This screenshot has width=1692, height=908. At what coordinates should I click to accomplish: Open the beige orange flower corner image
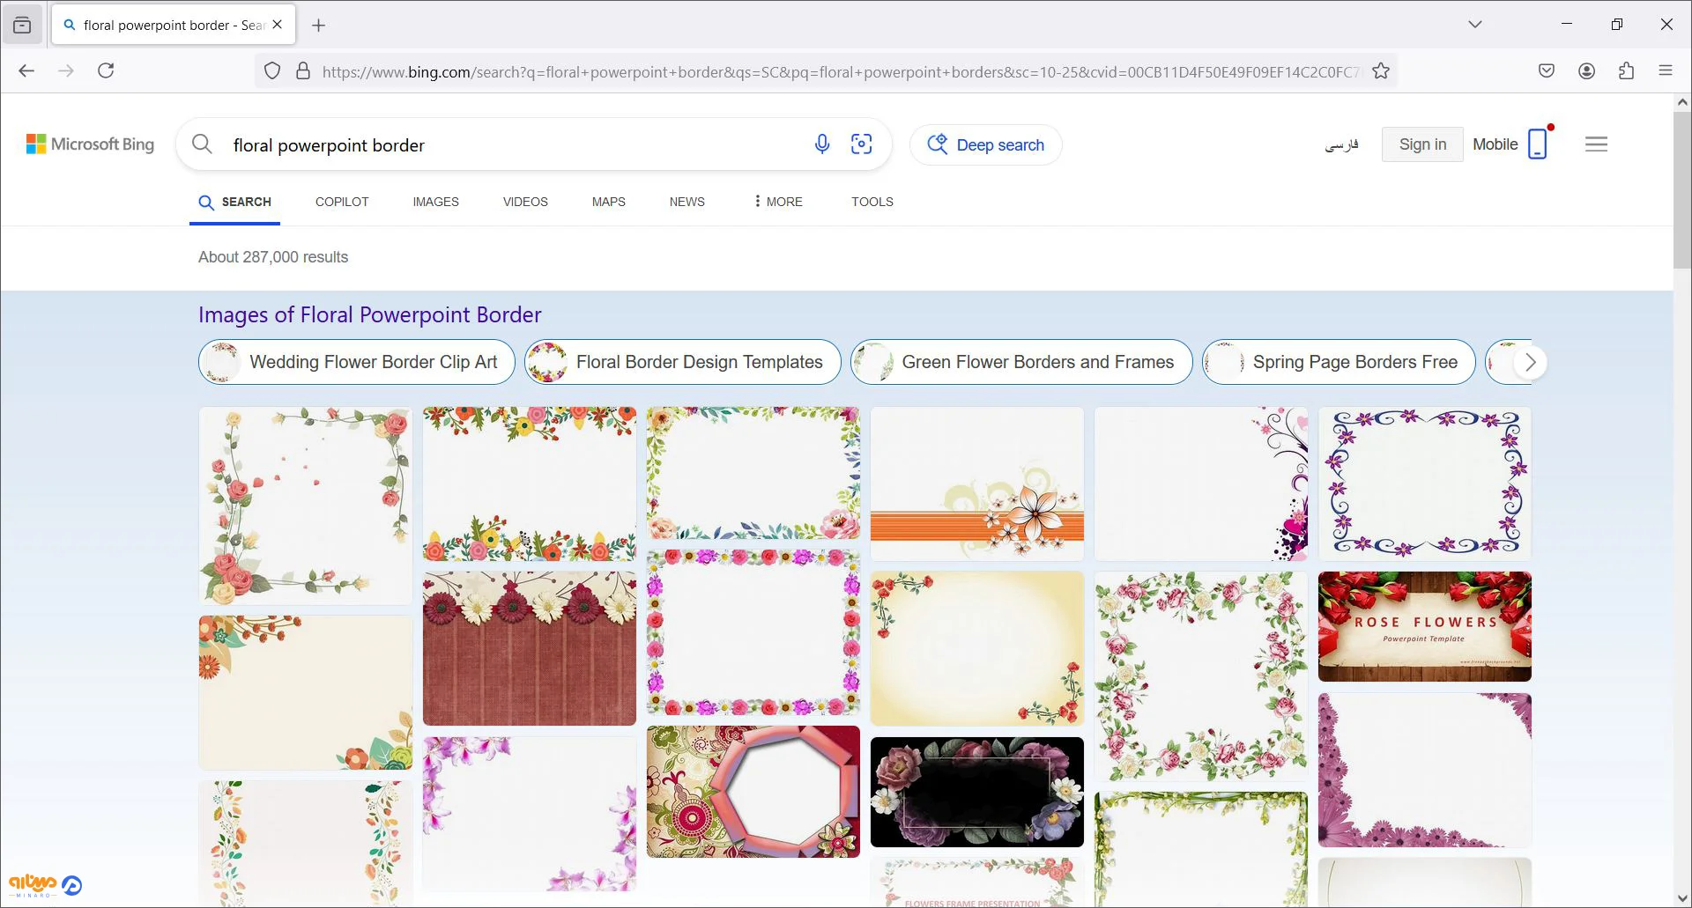coord(306,692)
